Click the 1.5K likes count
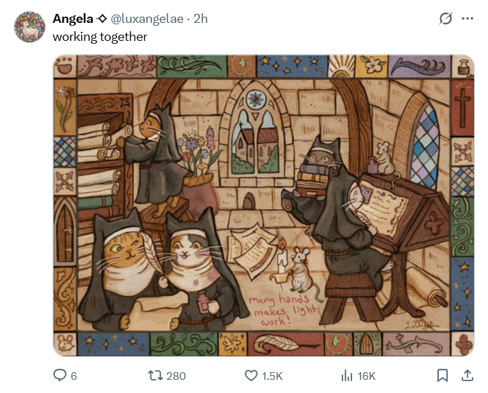This screenshot has height=393, width=488. [272, 376]
